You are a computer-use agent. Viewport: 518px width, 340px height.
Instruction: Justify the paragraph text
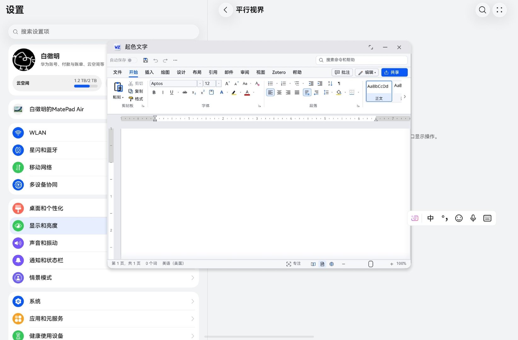pyautogui.click(x=297, y=93)
